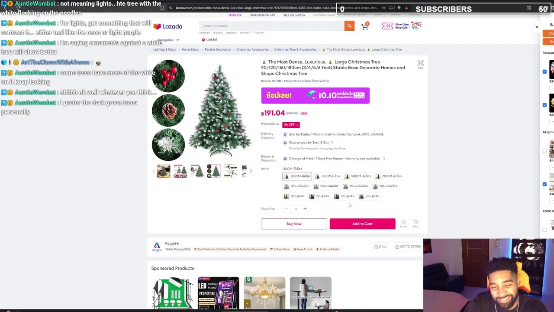Decrease quantity with the minus button
The height and width of the screenshot is (312, 554).
click(287, 209)
